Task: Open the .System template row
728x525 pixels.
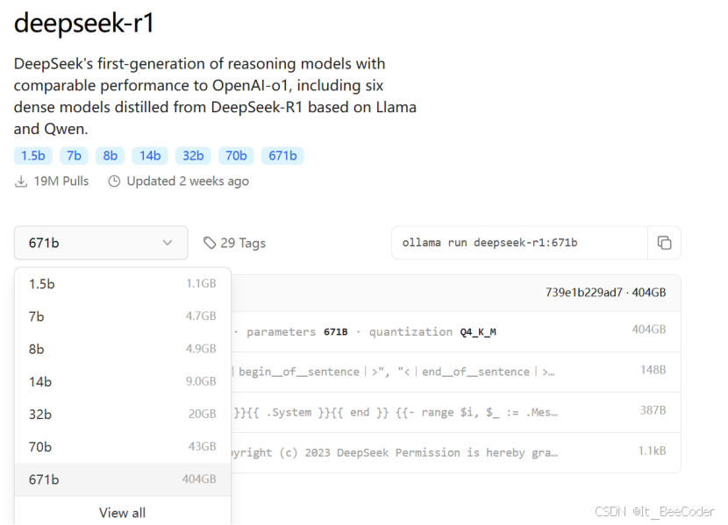Action: [456, 412]
